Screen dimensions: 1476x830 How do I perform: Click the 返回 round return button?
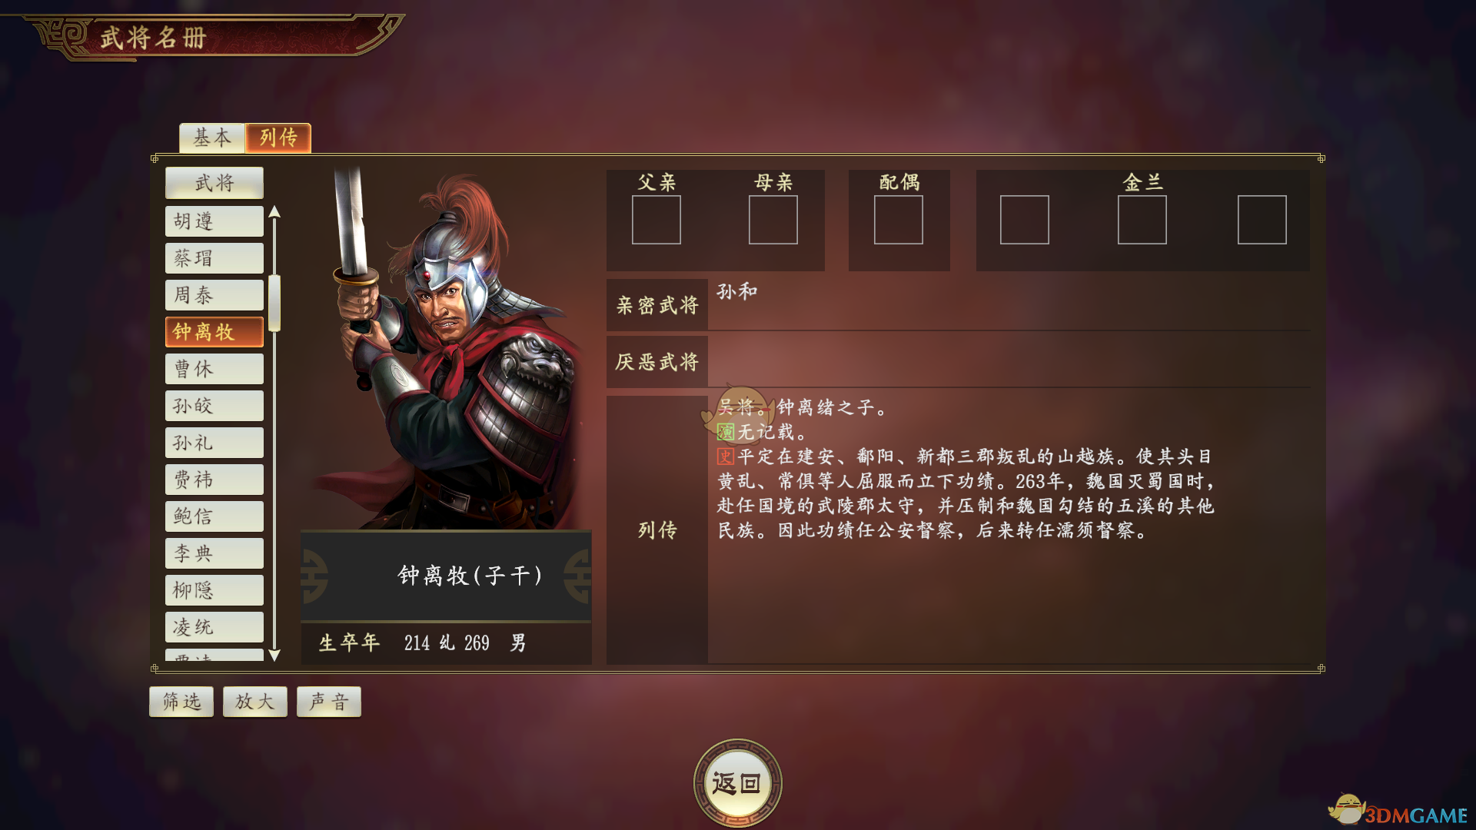point(737,783)
